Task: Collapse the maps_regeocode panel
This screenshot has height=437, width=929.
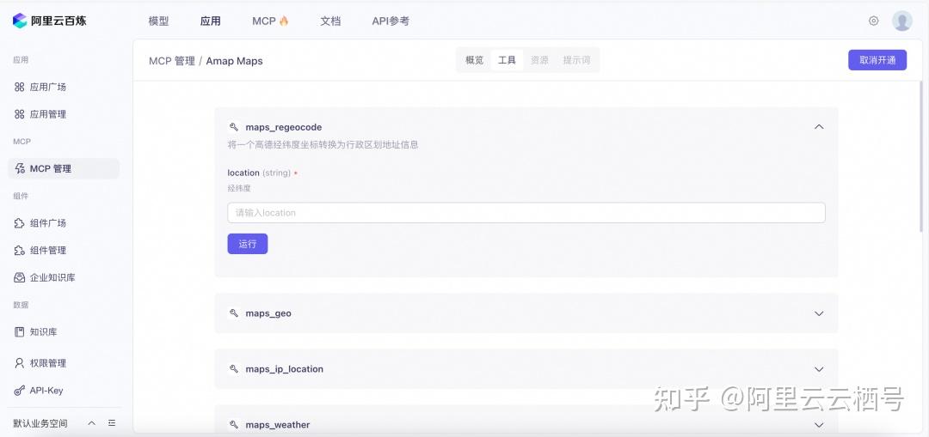Action: click(x=819, y=126)
